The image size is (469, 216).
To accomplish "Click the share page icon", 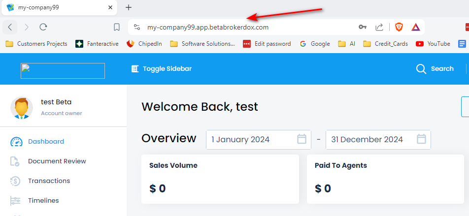I will click(379, 27).
